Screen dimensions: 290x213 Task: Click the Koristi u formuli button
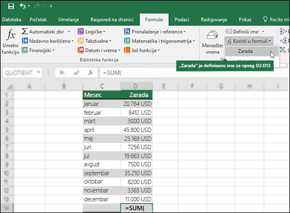coord(249,41)
